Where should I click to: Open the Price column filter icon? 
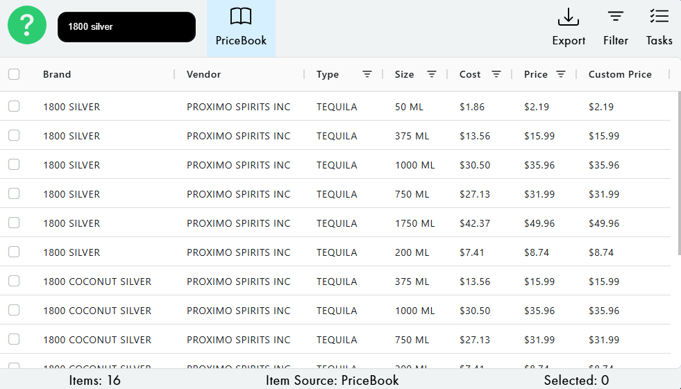(561, 74)
